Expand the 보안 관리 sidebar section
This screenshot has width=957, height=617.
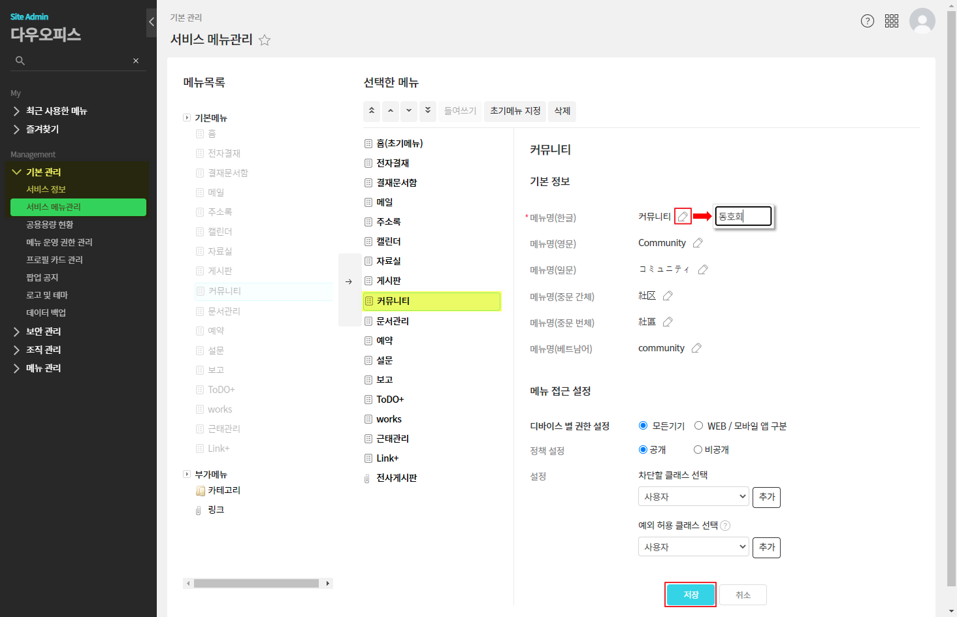coord(43,332)
